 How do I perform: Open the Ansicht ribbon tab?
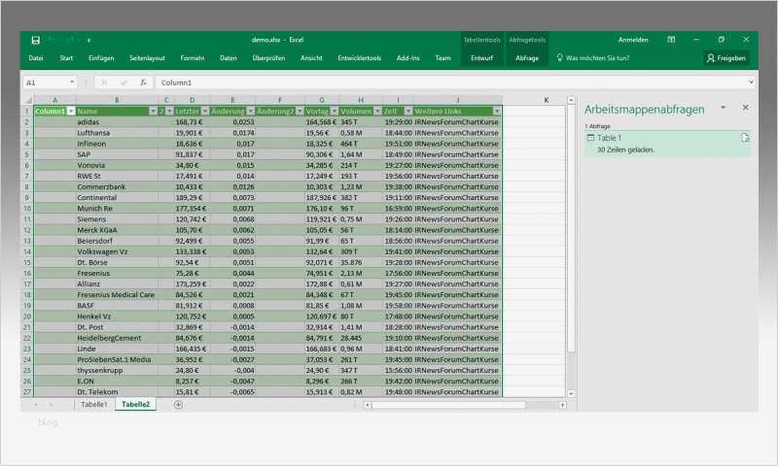[x=311, y=58]
